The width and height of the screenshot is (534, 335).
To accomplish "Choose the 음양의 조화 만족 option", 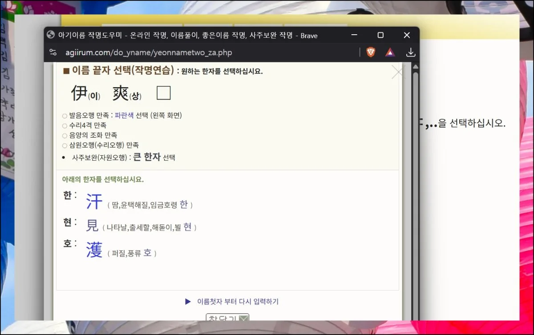I will pos(65,135).
